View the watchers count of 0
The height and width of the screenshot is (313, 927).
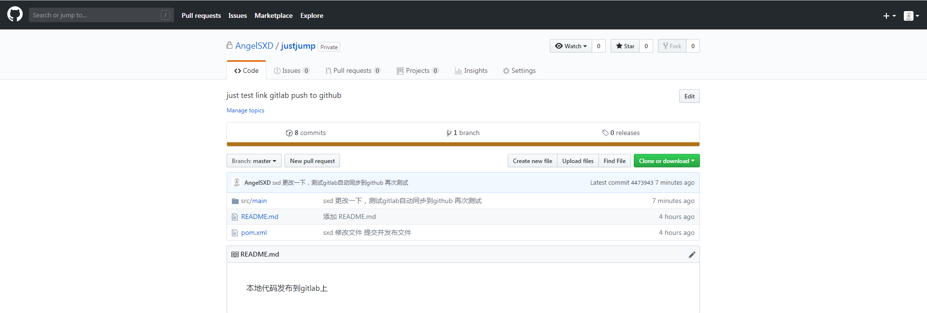(599, 46)
